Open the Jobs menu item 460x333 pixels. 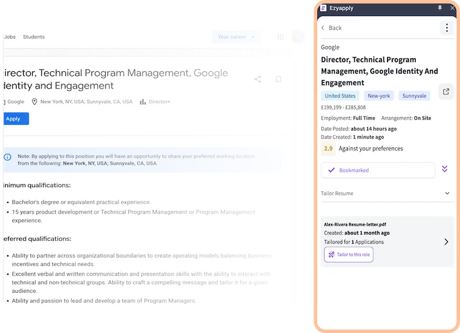click(10, 37)
